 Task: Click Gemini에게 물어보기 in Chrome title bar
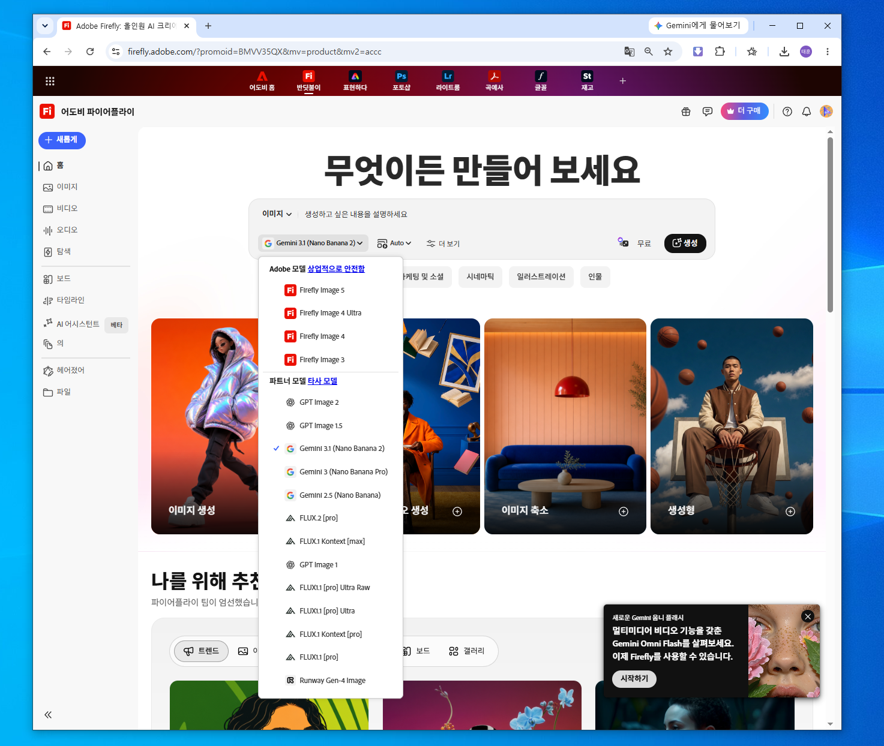pos(697,26)
